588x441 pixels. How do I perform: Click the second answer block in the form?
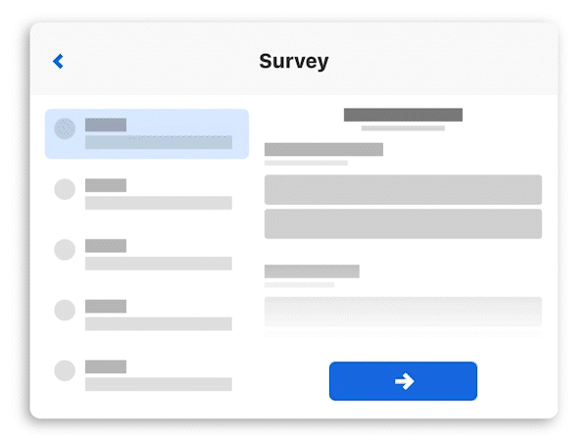[403, 223]
